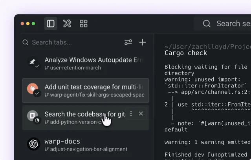This screenshot has width=251, height=160.
Task: Click the warning: 1 warning emitted line
Action: coord(207,142)
